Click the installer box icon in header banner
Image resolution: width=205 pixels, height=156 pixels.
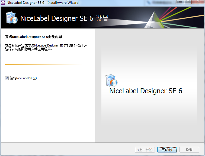[x=11, y=18]
